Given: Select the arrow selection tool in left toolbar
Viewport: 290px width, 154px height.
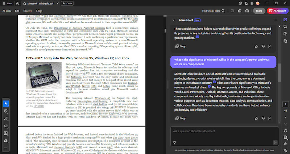Looking at the screenshot, I should click(x=5, y=103).
